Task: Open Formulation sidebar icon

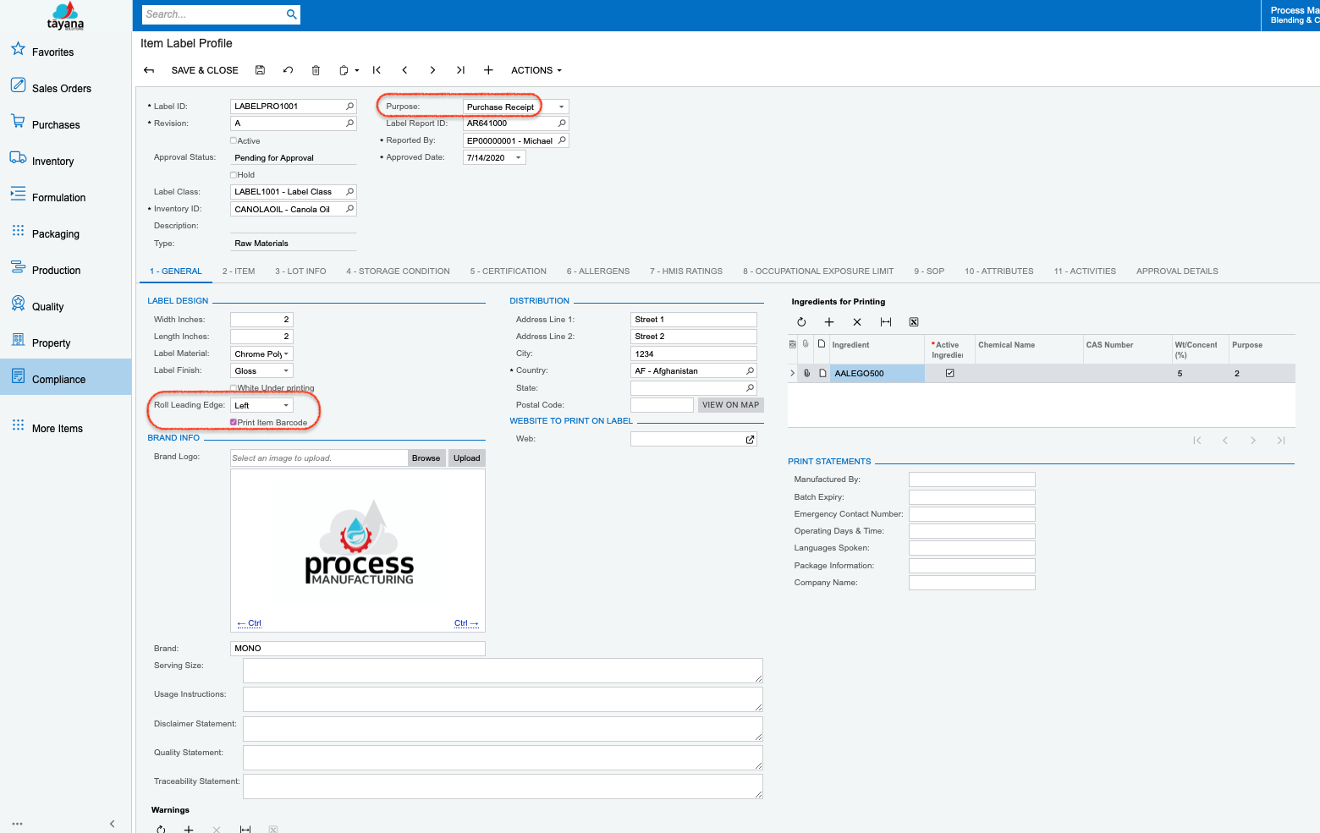Action: (x=18, y=194)
